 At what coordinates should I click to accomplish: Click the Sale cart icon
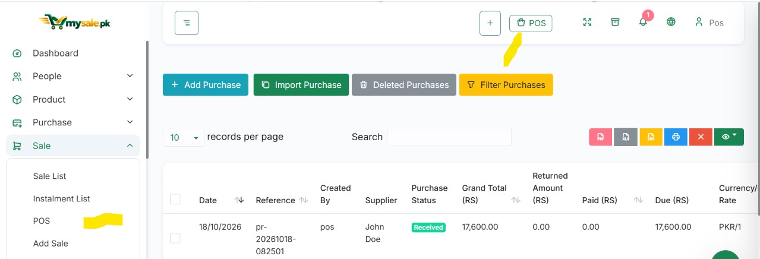tap(17, 146)
